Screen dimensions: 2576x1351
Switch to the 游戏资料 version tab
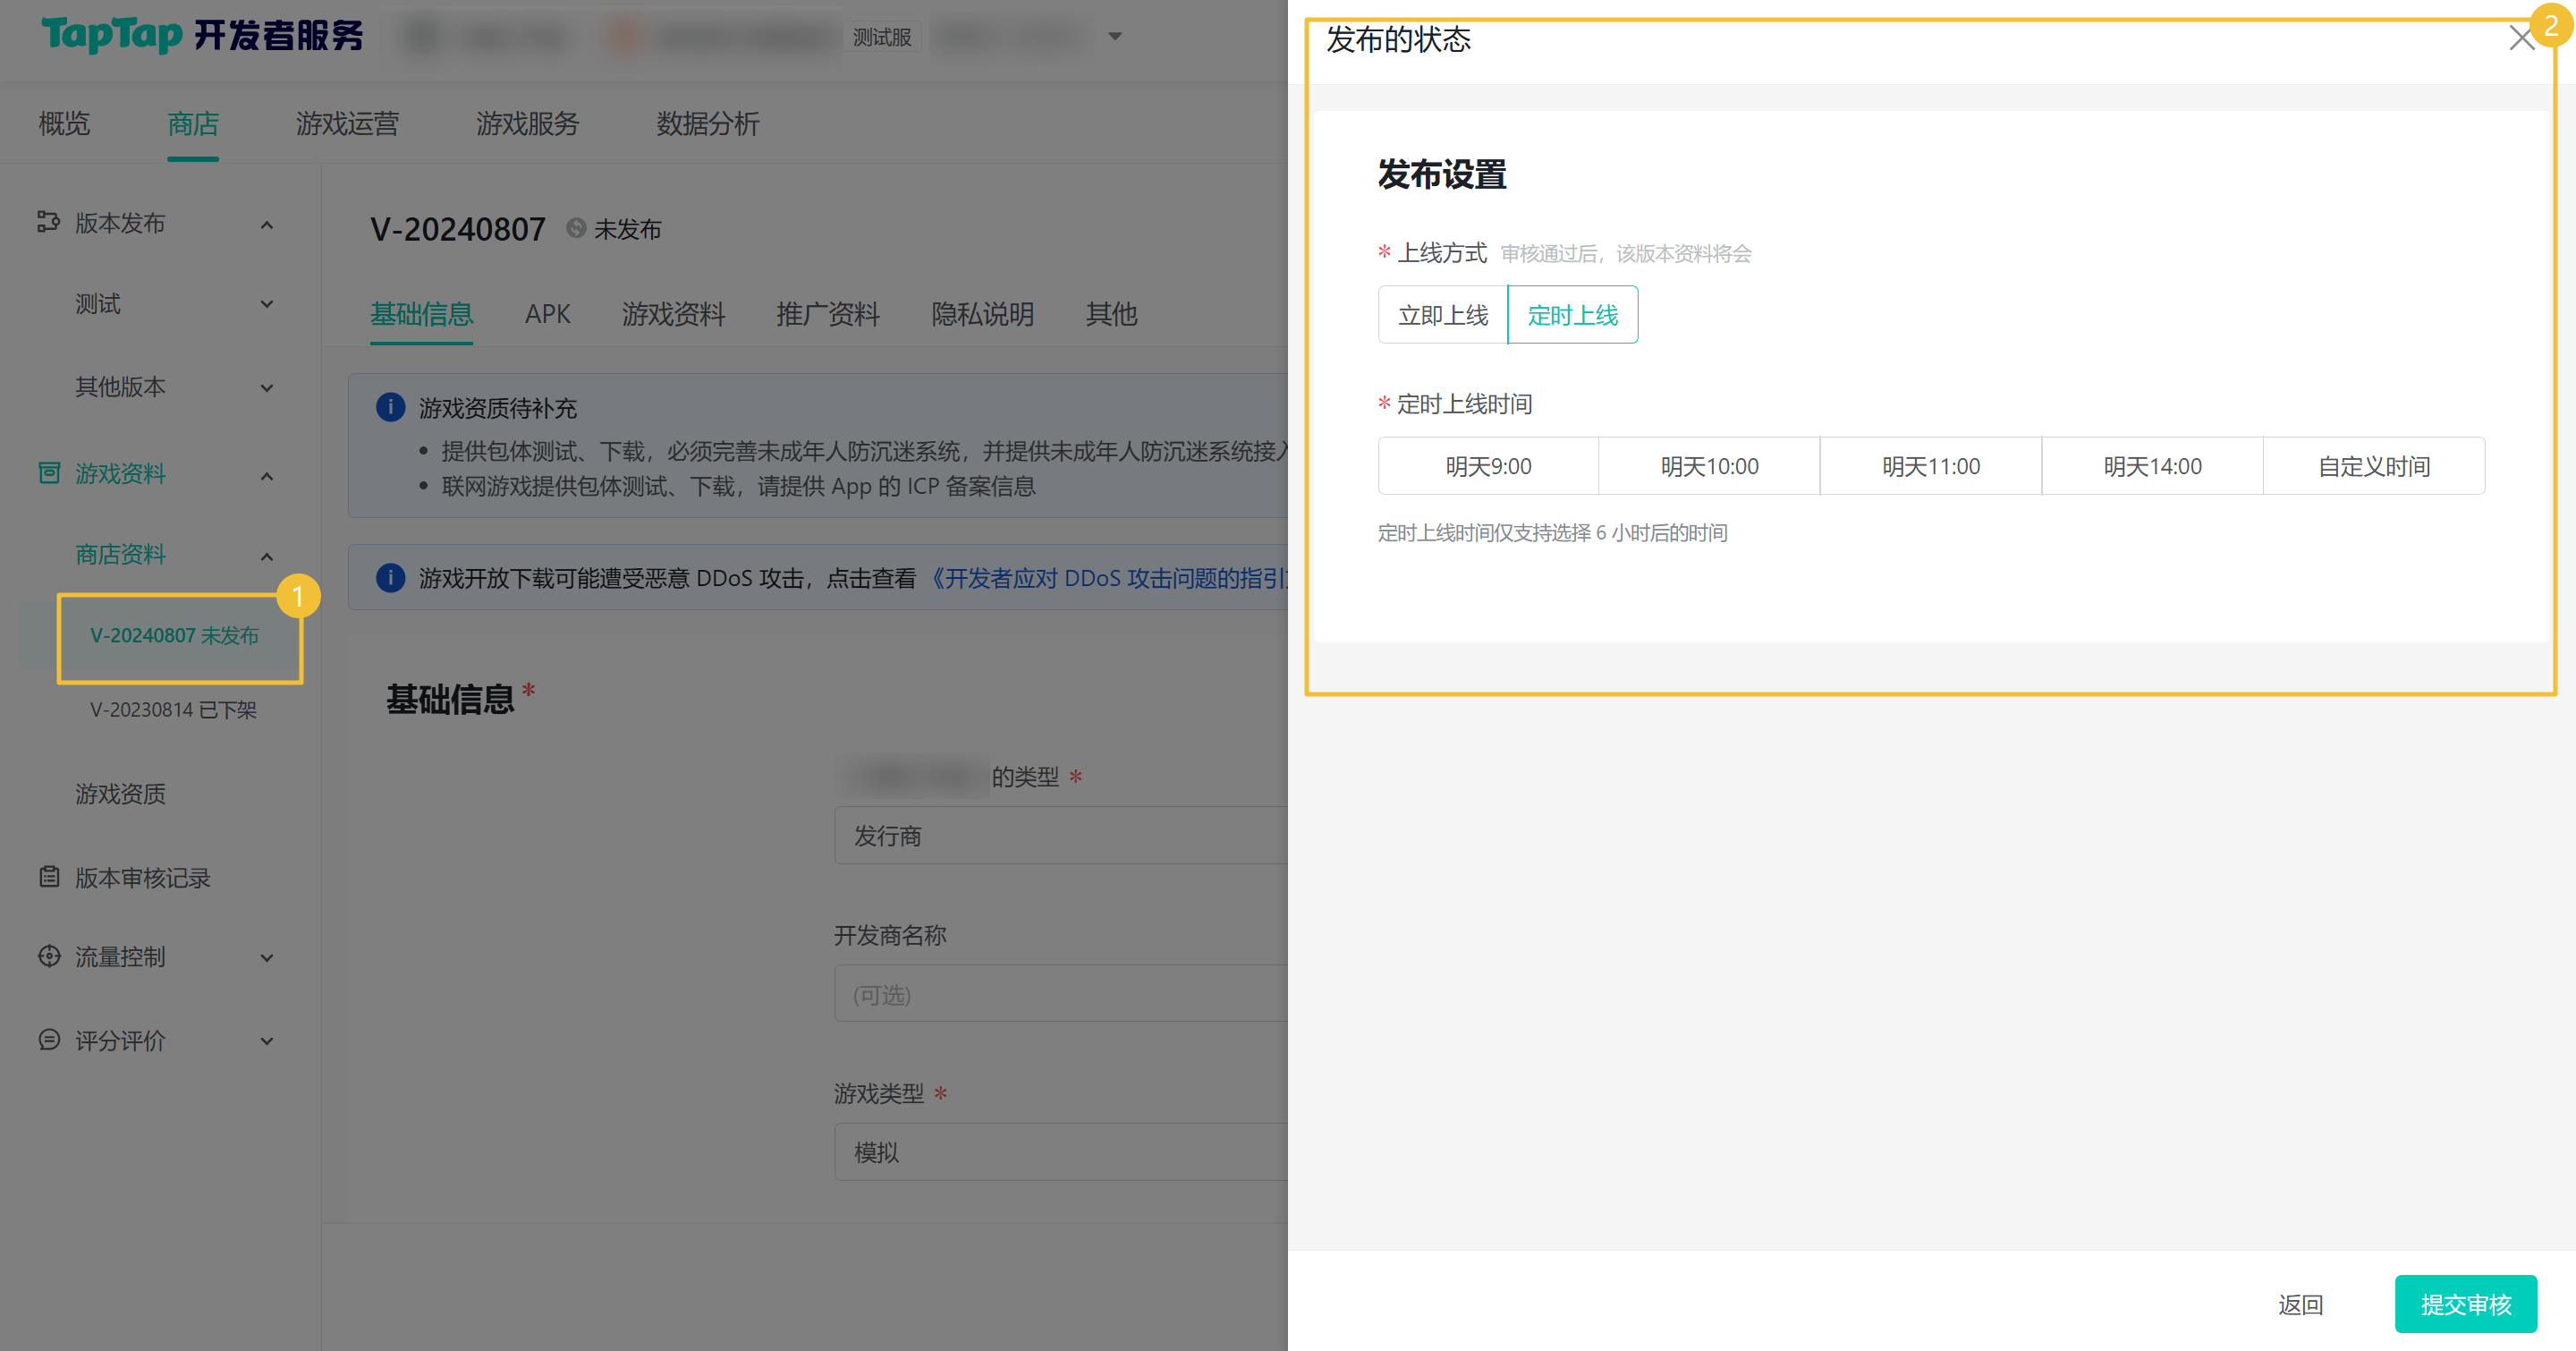pos(673,314)
